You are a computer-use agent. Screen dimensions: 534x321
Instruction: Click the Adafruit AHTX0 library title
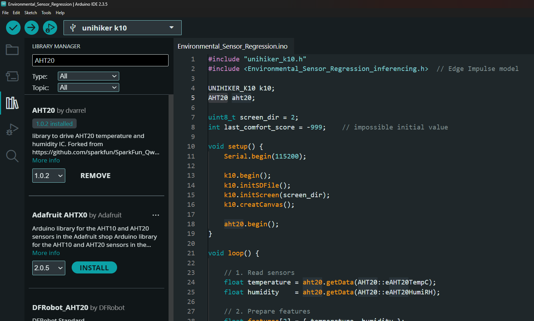coord(77,215)
